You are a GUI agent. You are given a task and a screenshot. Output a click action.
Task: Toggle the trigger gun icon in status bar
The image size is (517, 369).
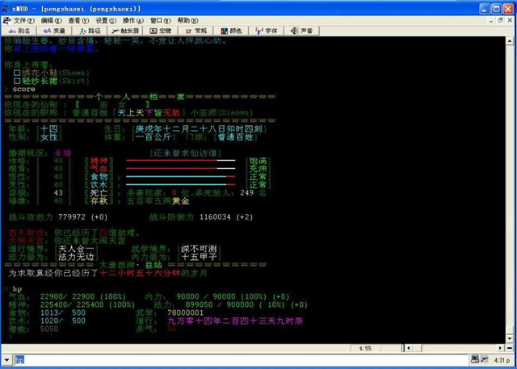(484, 359)
